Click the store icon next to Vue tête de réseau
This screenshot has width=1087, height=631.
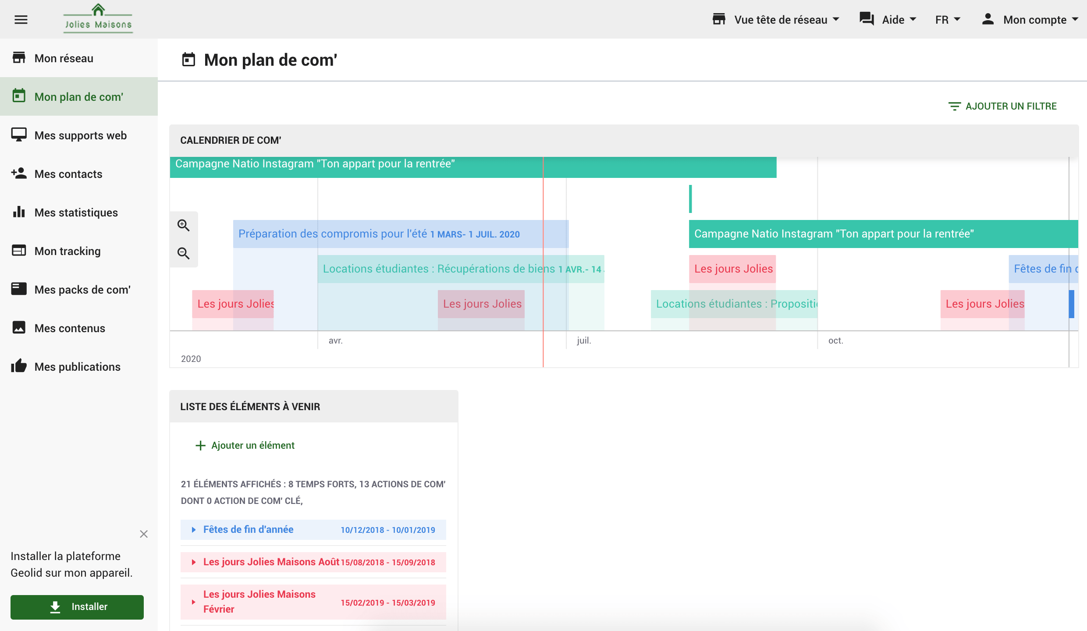pyautogui.click(x=719, y=19)
